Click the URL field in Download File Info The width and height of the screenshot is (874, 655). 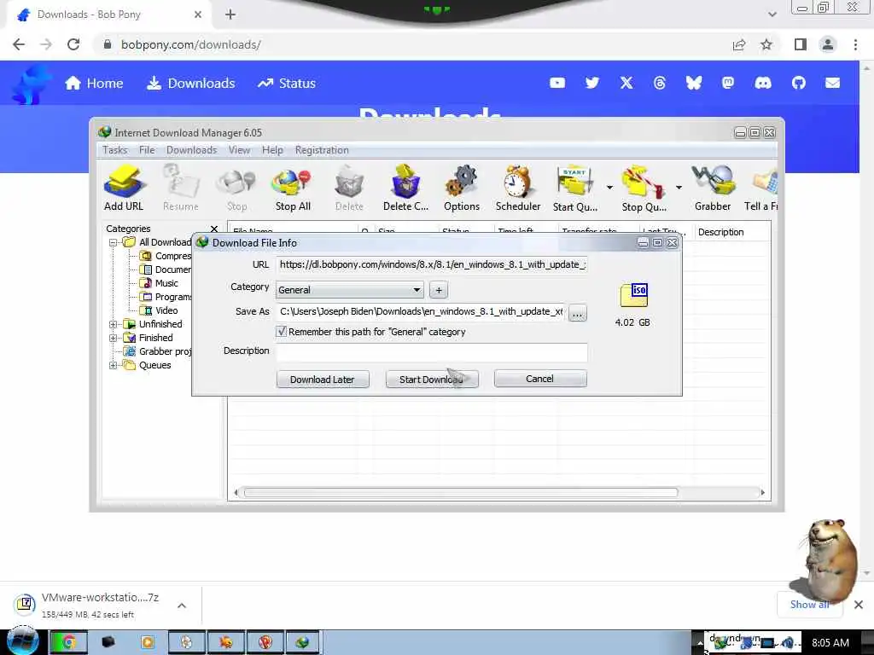click(x=431, y=264)
